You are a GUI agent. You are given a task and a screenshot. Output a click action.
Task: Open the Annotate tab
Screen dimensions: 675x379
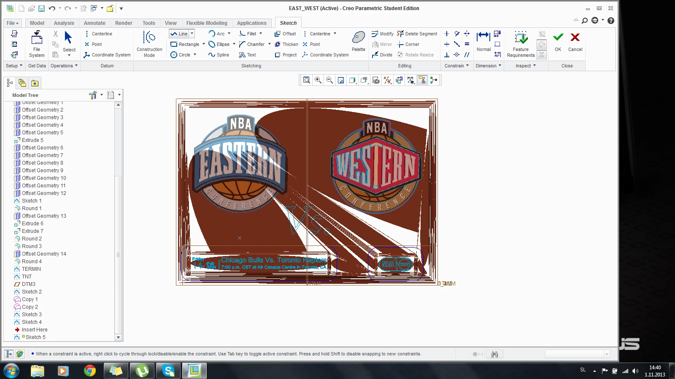[94, 23]
